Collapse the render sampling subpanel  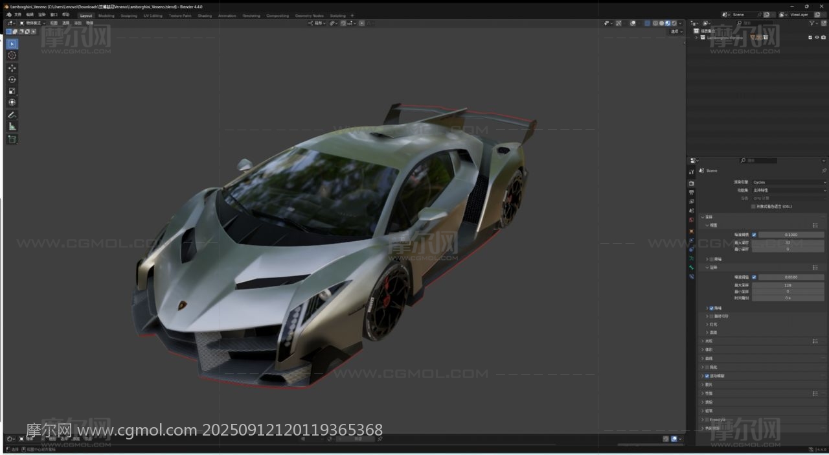(x=707, y=267)
